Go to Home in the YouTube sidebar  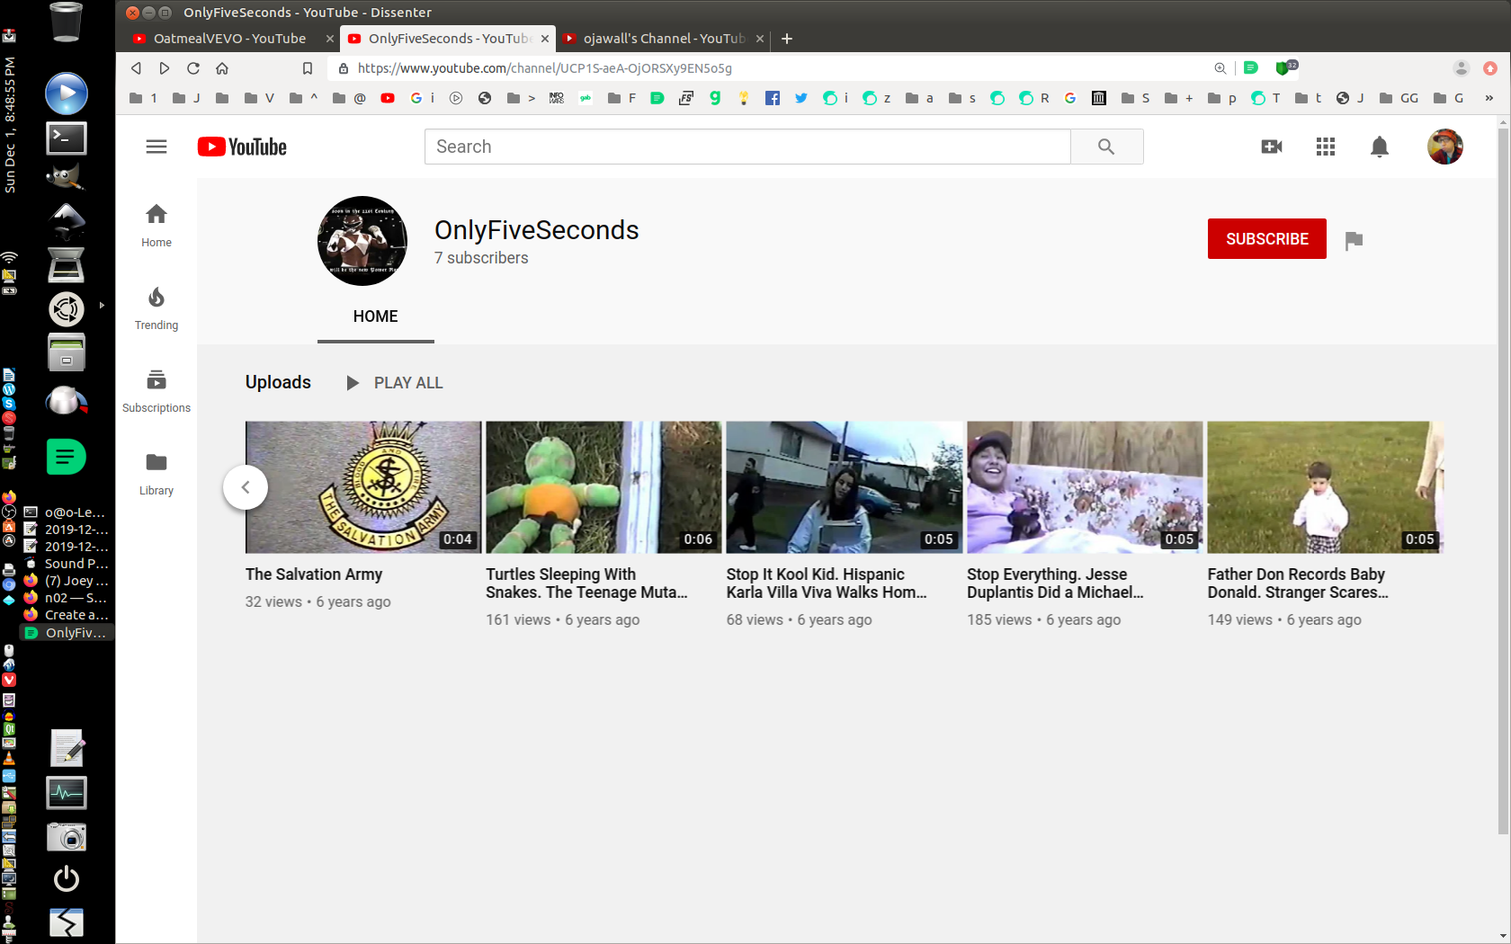(x=156, y=225)
